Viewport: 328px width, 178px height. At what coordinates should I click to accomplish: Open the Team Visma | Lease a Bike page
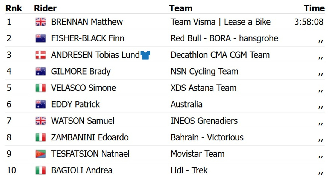[x=221, y=22]
